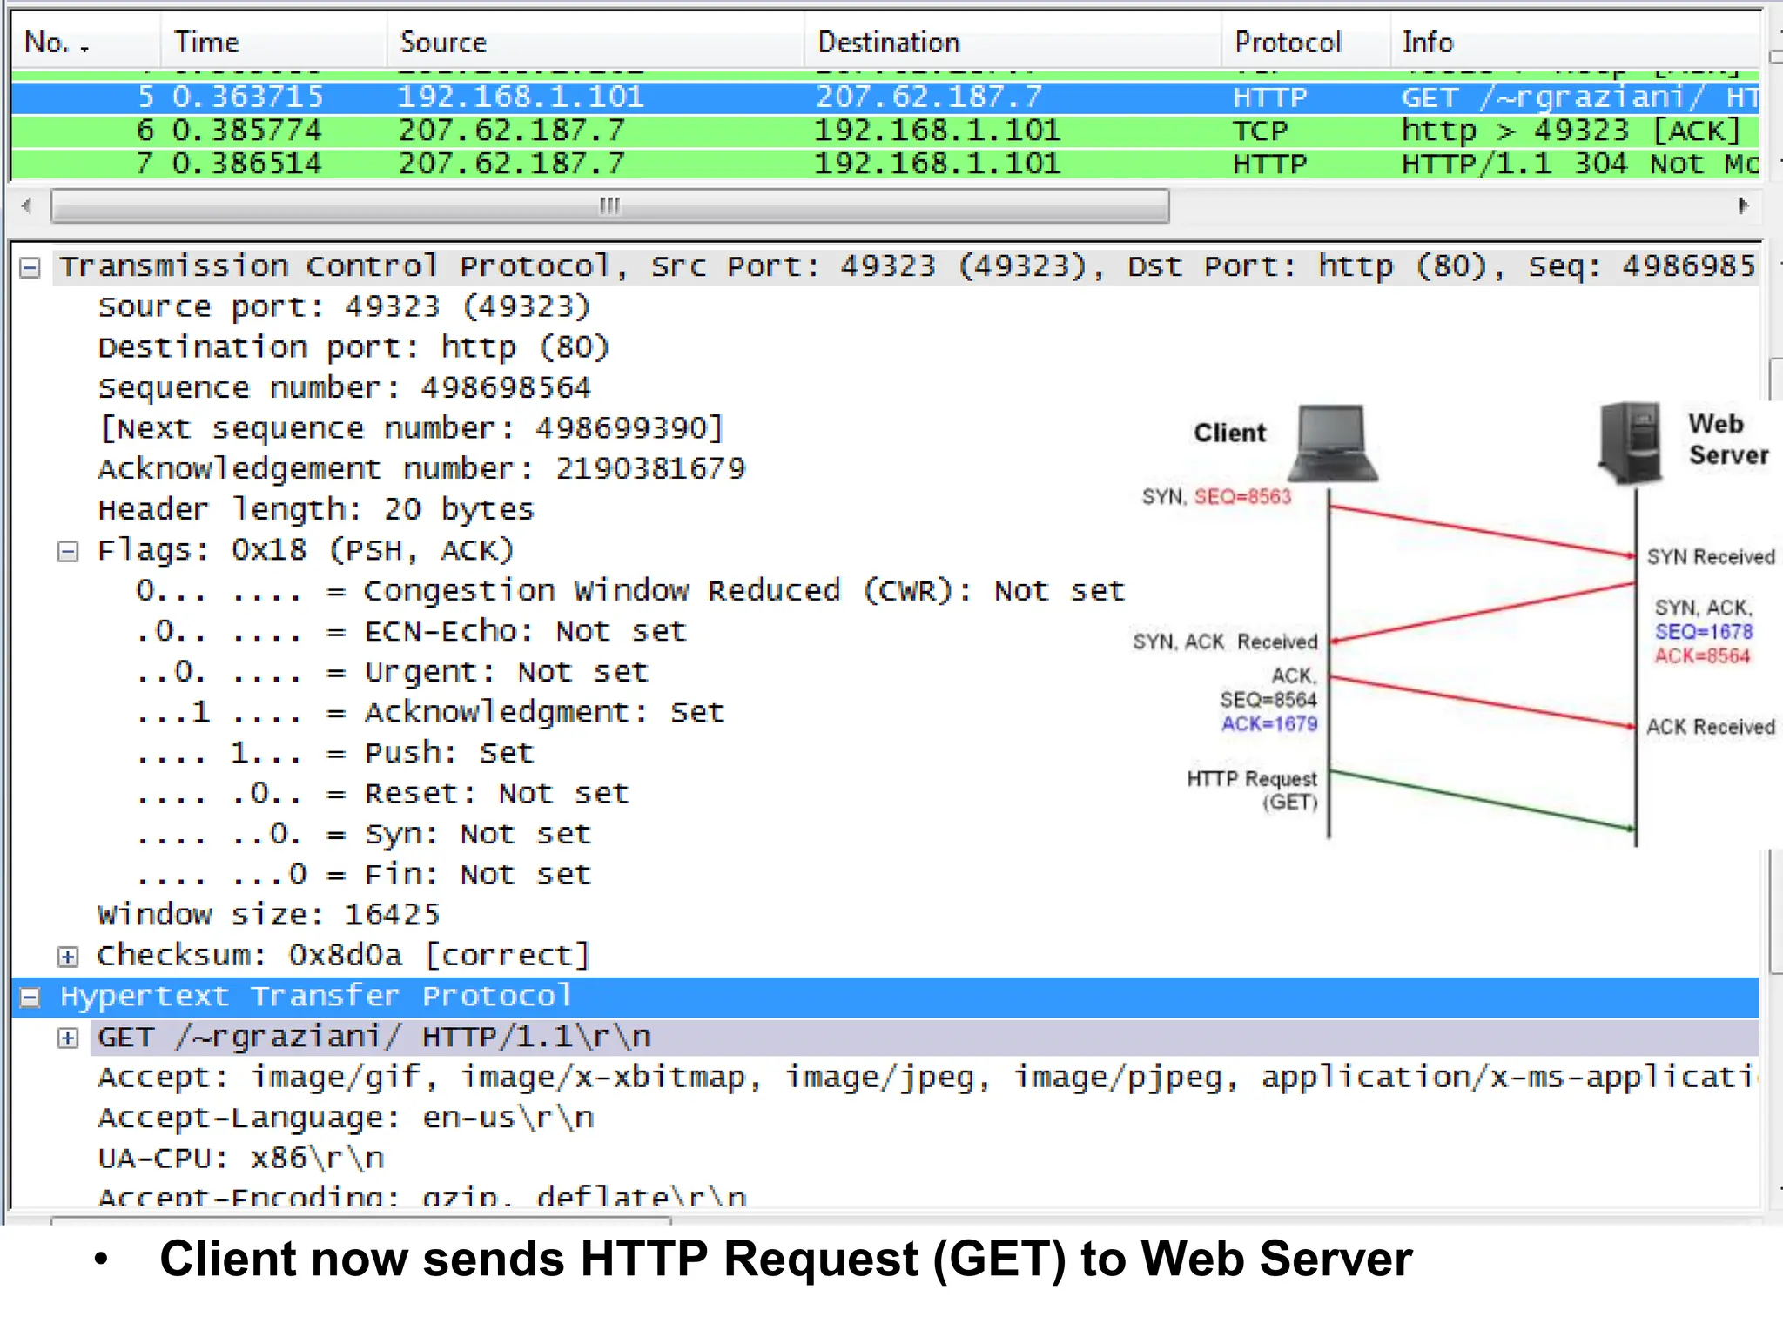Click the time value 0.386514
1783x1337 pixels.
click(246, 165)
